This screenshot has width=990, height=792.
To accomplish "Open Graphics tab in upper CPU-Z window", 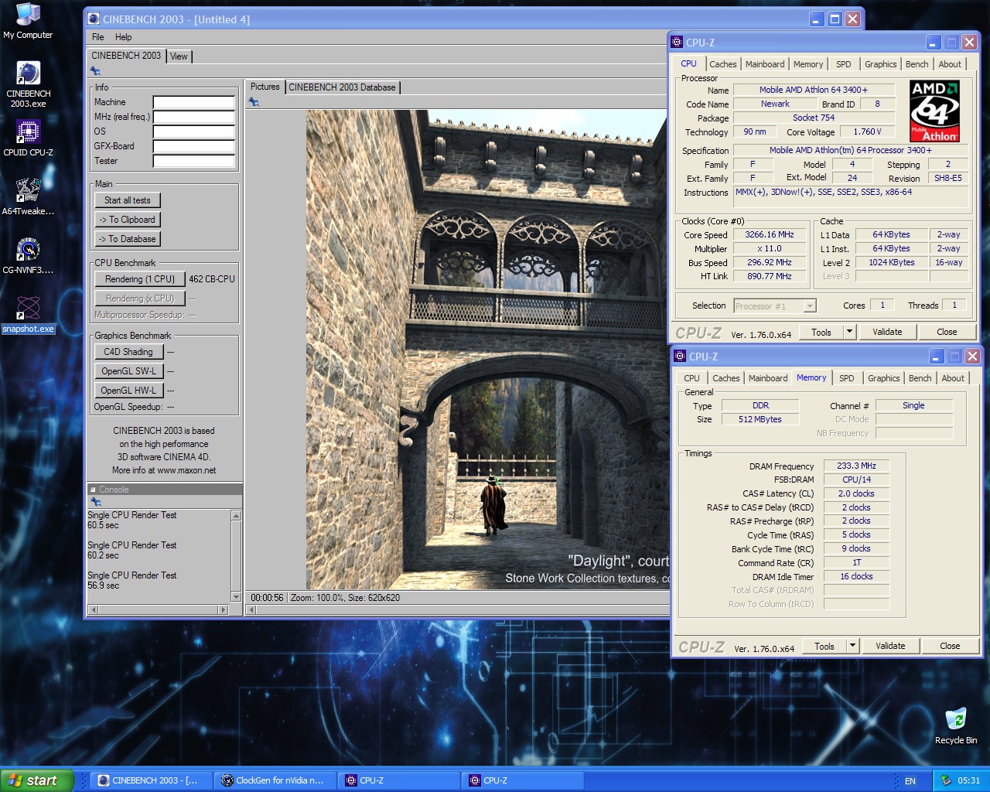I will point(881,64).
